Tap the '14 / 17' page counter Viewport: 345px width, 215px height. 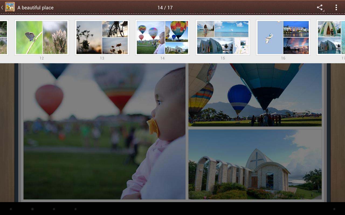pos(165,8)
